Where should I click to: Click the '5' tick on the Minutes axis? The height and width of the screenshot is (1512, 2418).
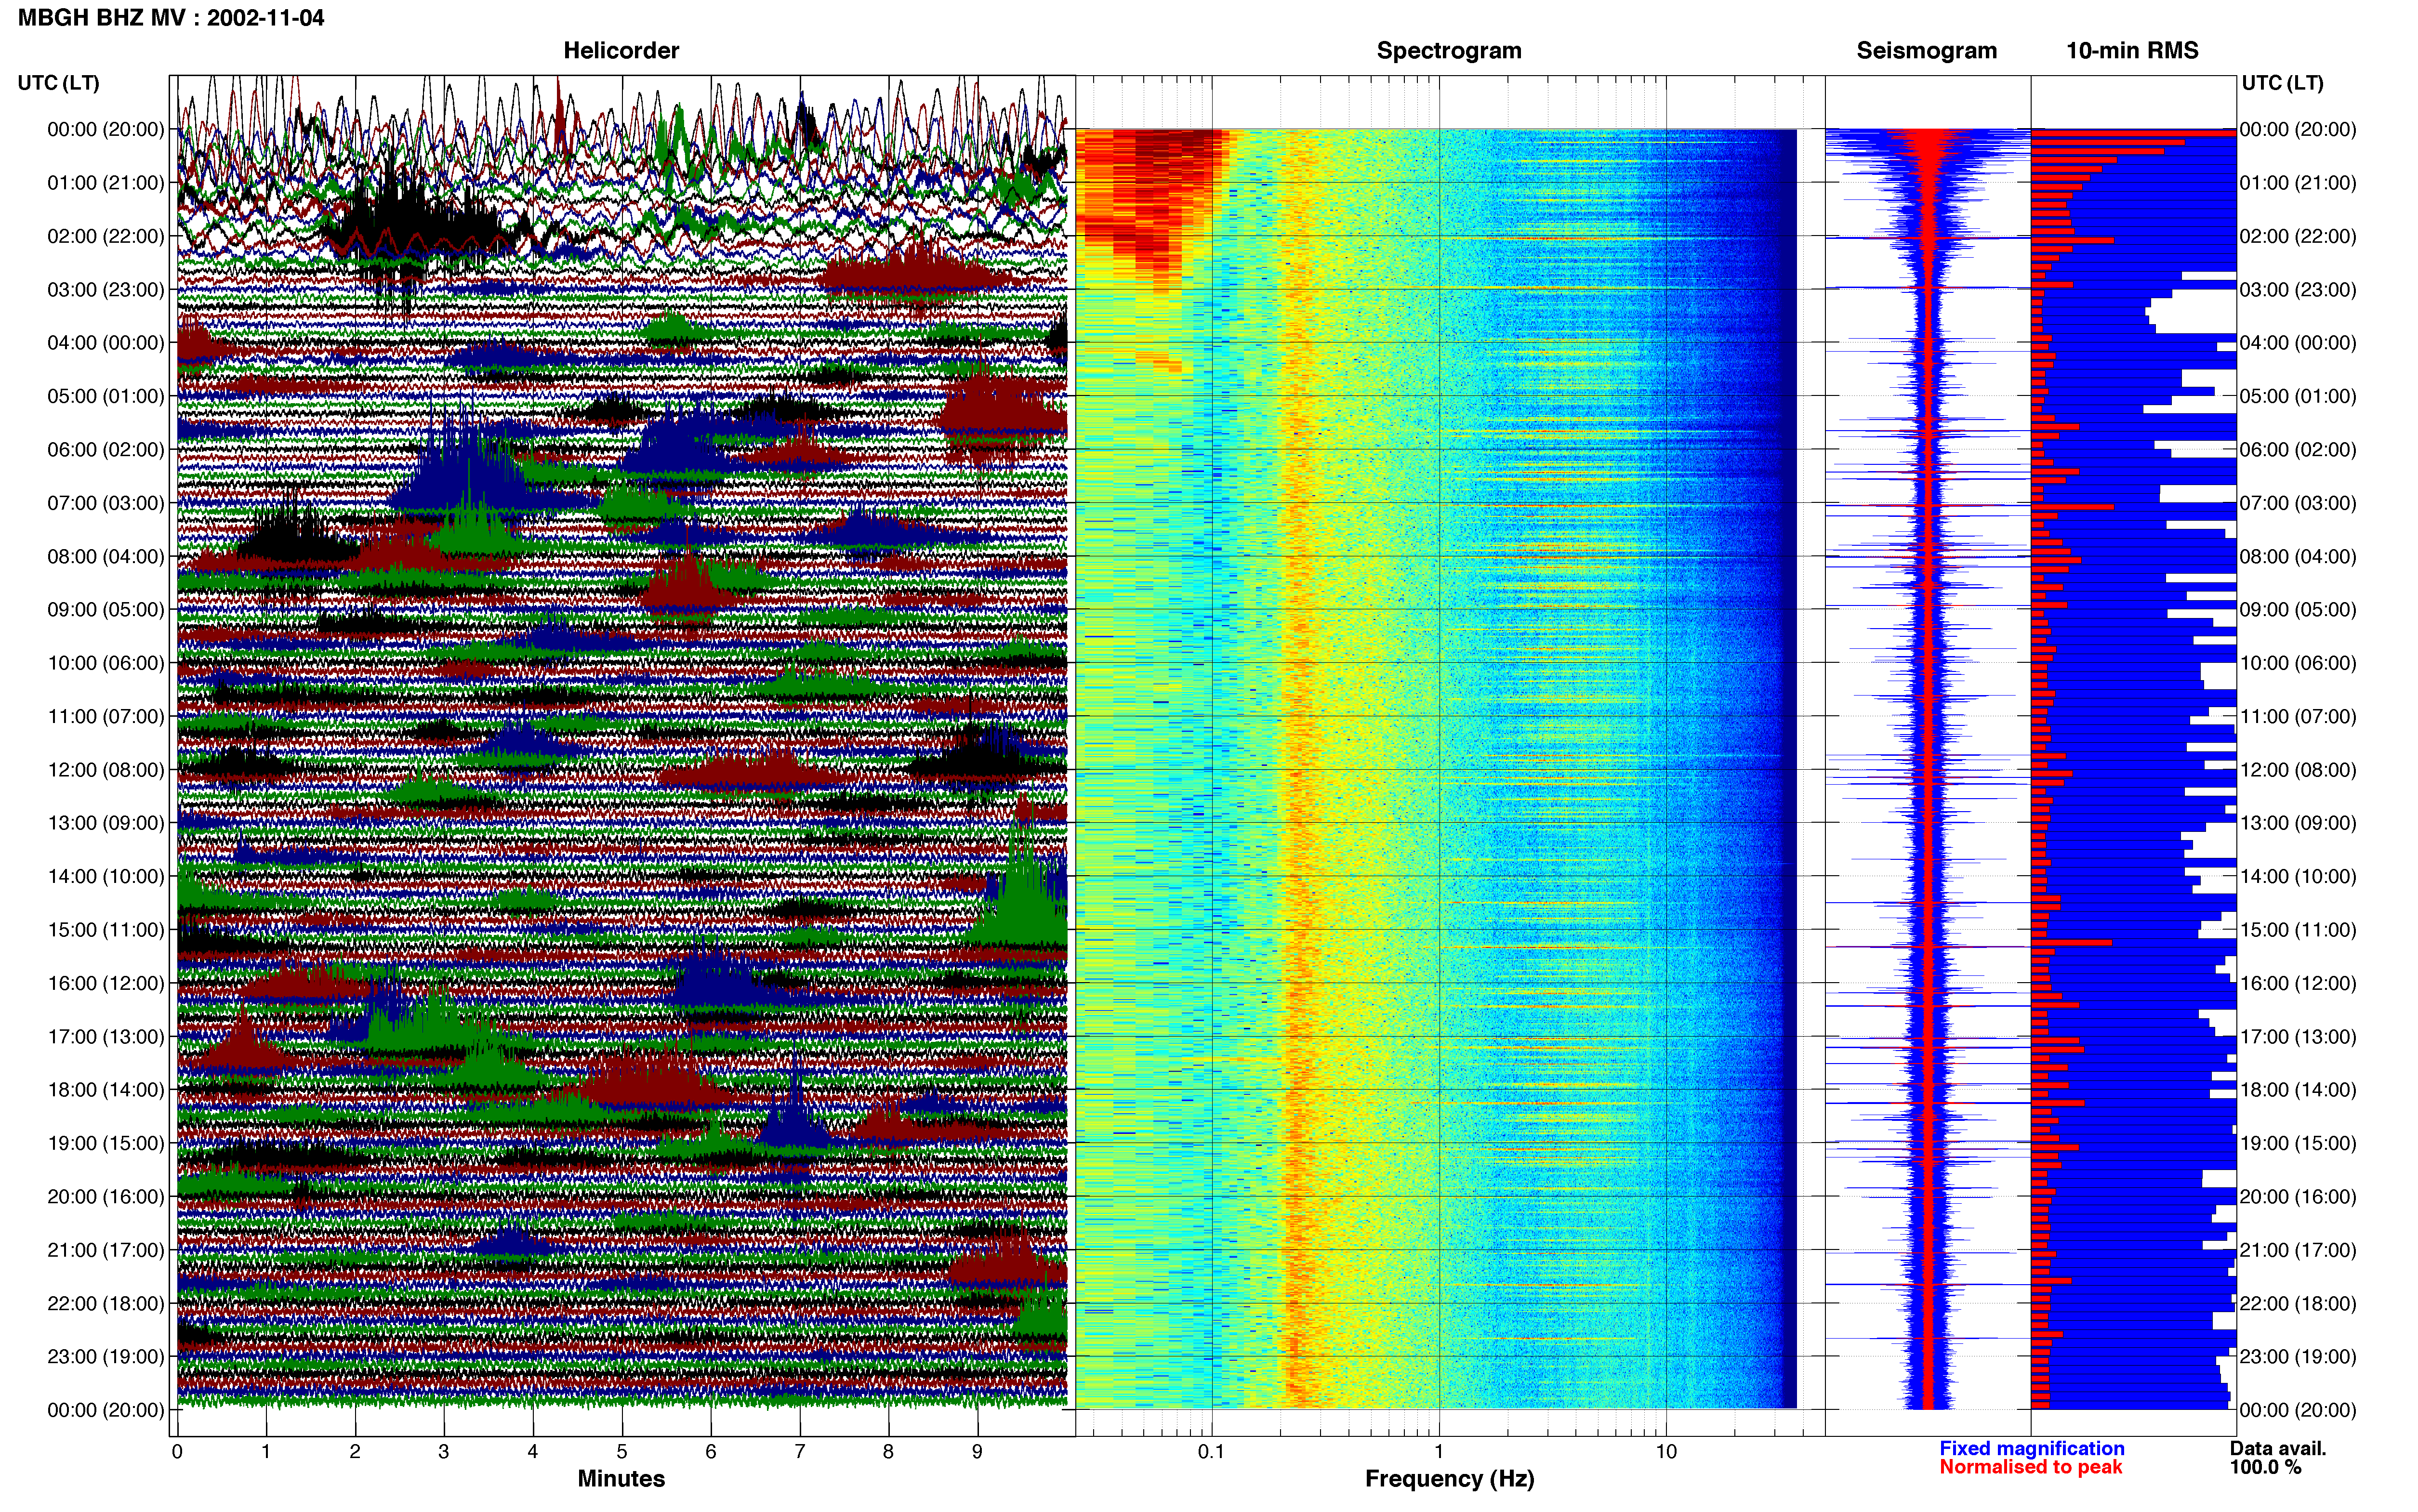click(622, 1452)
